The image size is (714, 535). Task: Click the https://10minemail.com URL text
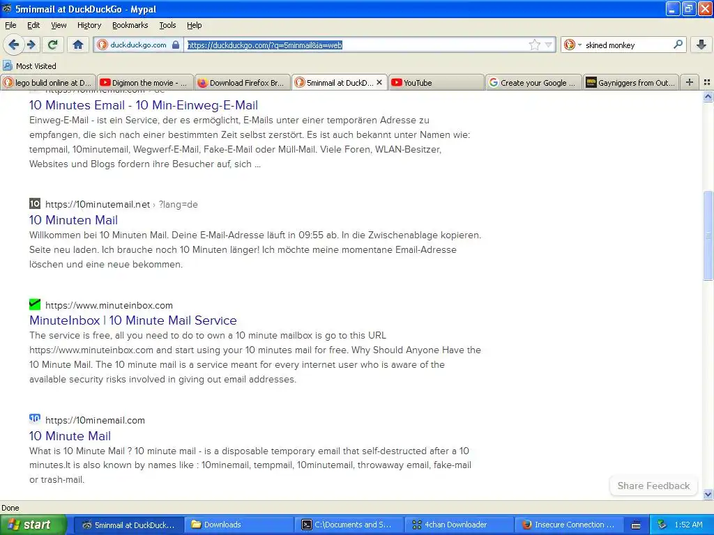click(x=95, y=420)
